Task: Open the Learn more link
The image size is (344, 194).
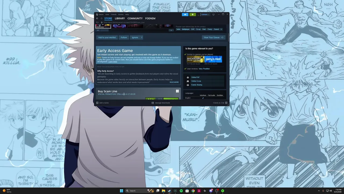Action: tap(113, 62)
